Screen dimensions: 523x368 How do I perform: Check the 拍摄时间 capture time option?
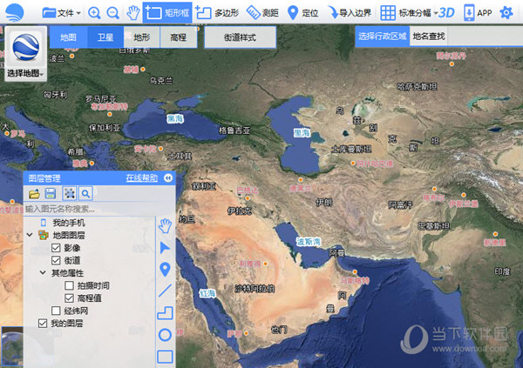(69, 285)
